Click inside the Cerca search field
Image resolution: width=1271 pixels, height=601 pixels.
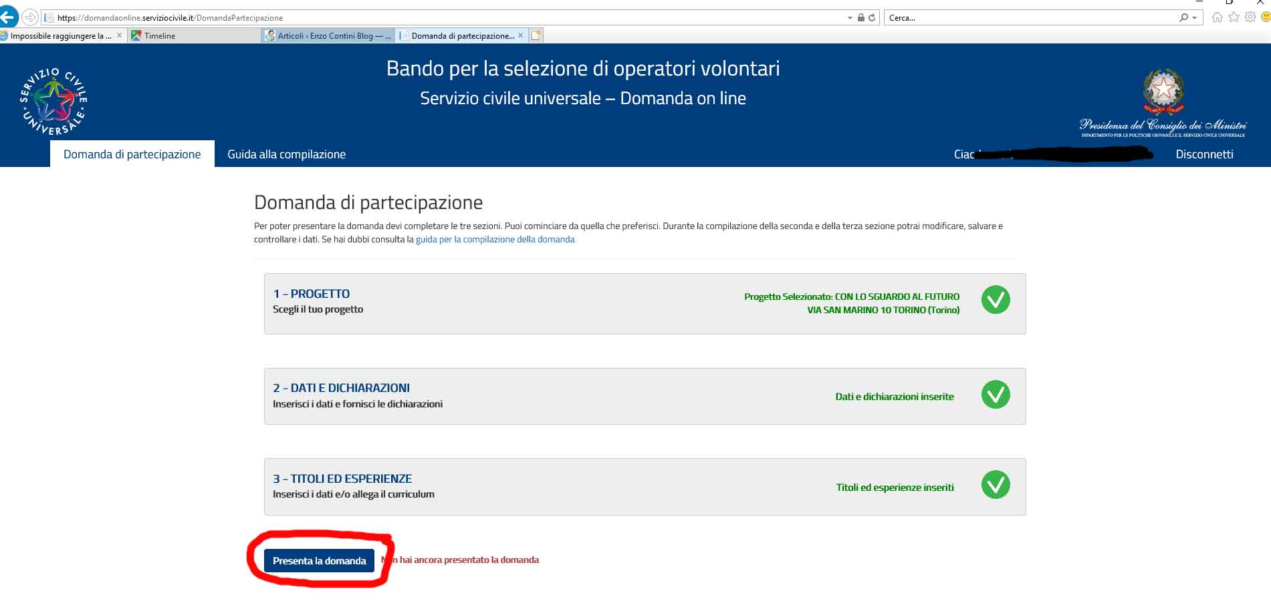coord(1030,18)
